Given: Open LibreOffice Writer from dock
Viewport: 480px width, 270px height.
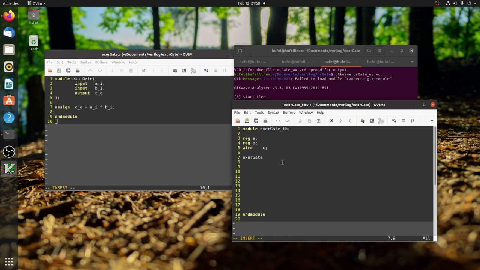Looking at the screenshot, I should pos(9,84).
